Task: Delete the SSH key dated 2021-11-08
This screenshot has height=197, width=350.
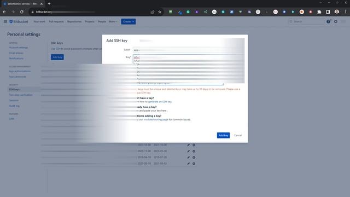Action: tap(194, 151)
